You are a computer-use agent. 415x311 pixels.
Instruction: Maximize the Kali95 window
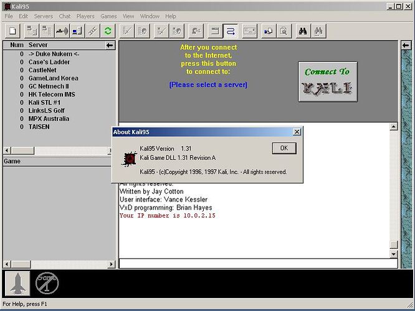pos(399,6)
